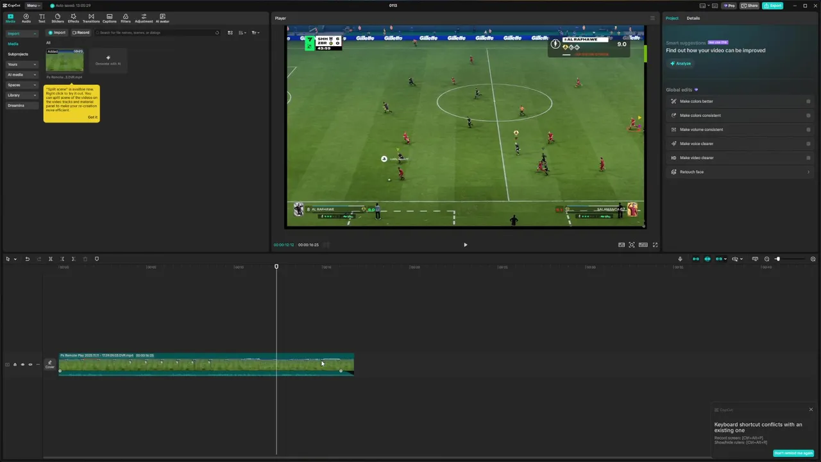Image resolution: width=821 pixels, height=462 pixels.
Task: Click the Undo arrow in timeline toolbar
Action: (x=28, y=259)
